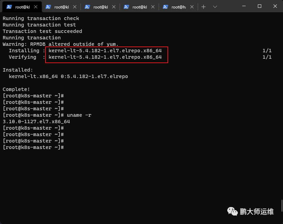Click the terminal icon on the second tab
Image resolution: width=283 pixels, height=224 pixels.
(48, 7)
